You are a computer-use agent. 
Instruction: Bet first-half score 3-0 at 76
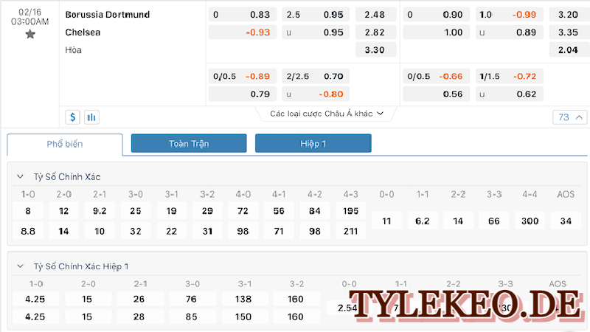[x=192, y=300]
